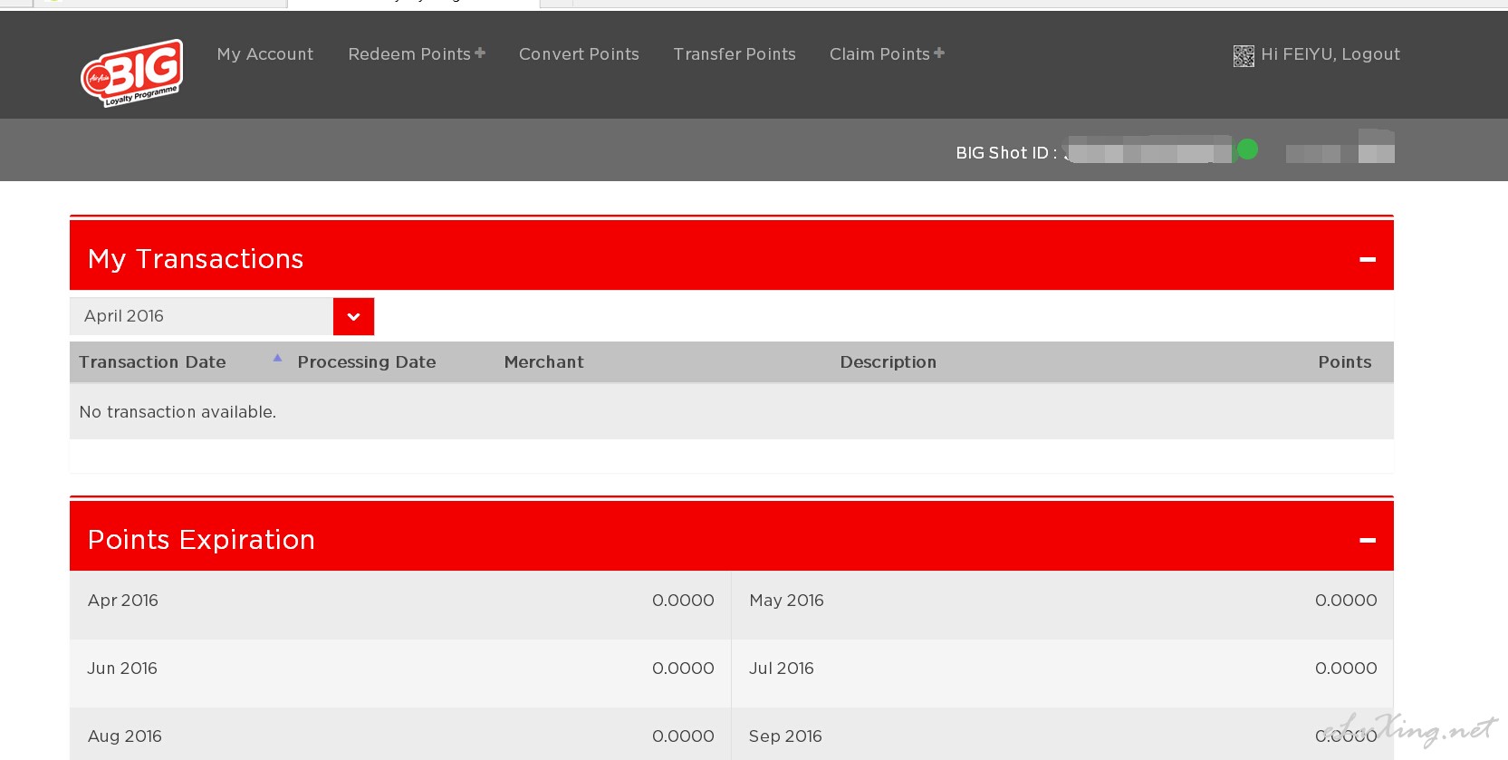Click the Transaction Date sort arrow
The image size is (1508, 760).
277,359
